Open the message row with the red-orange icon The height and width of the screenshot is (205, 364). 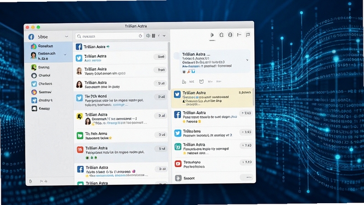pos(121,153)
